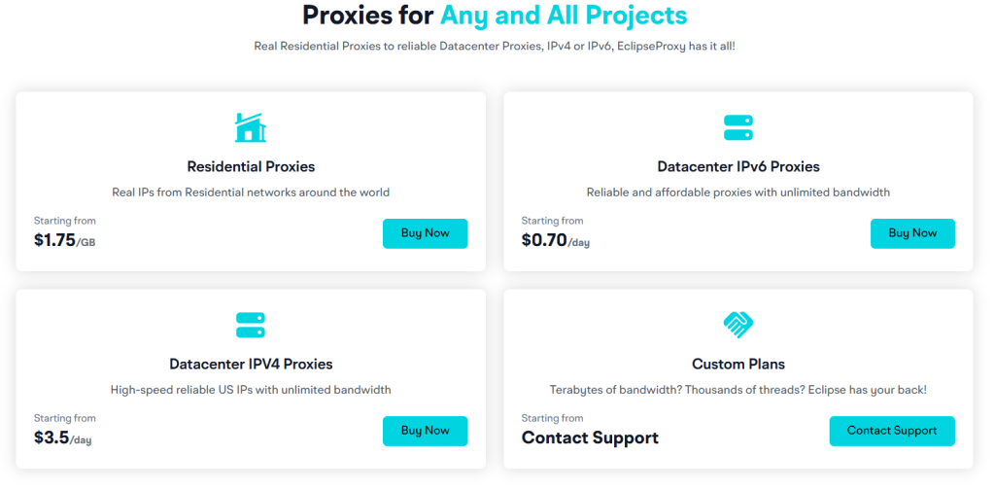Click the bold Contact Support pricing text
This screenshot has width=995, height=490.
click(x=590, y=437)
